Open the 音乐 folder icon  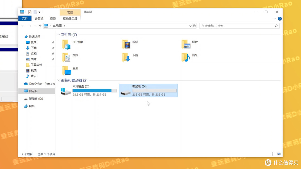[186, 57]
